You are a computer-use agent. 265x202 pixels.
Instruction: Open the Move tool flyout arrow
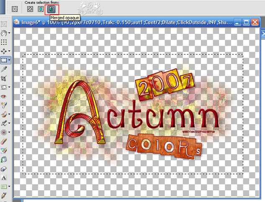tap(9, 51)
